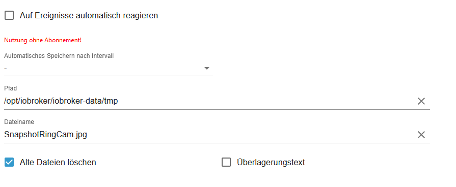This screenshot has width=456, height=187.
Task: Click the Automatisches Speichern nach Intervall label
Action: 59,56
